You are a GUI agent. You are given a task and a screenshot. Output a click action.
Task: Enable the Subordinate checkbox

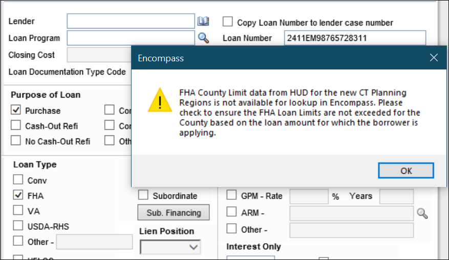(143, 195)
